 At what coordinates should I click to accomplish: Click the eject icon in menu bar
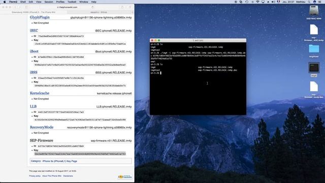pyautogui.click(x=268, y=2)
